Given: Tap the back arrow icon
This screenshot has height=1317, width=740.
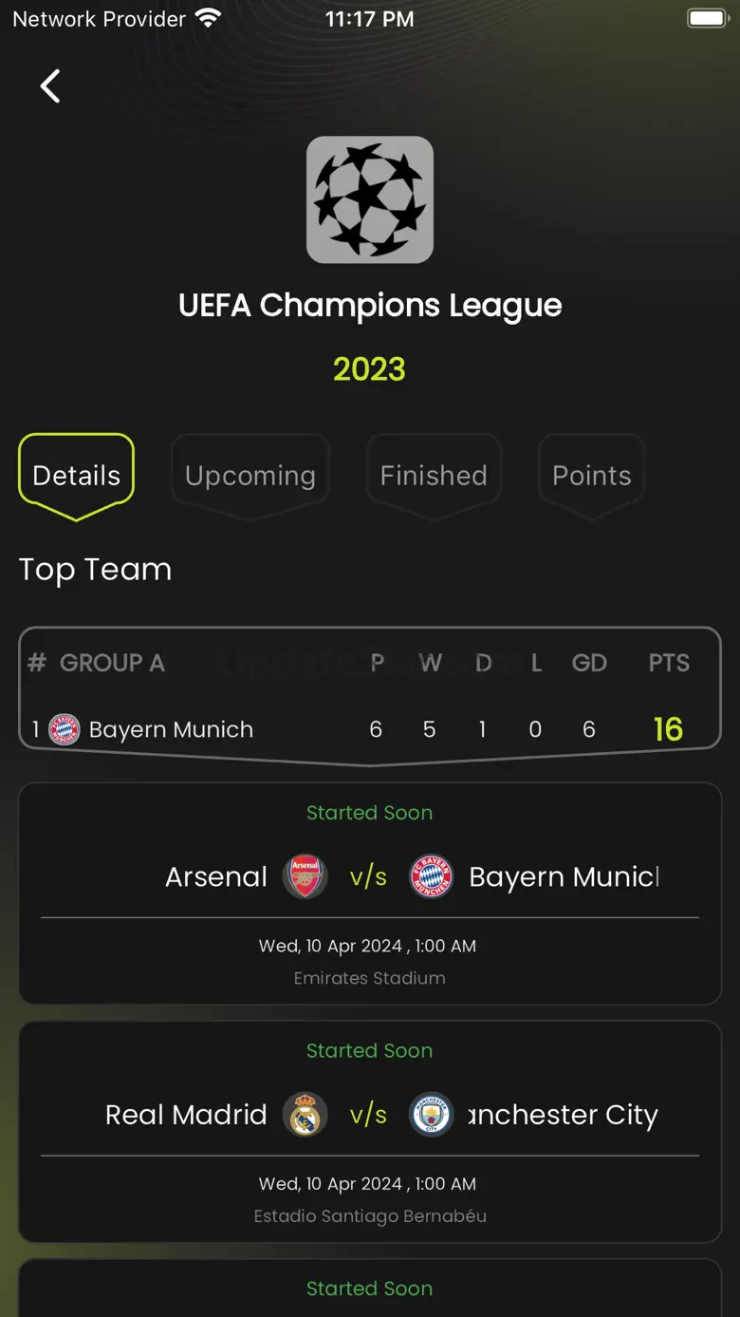Looking at the screenshot, I should point(50,86).
